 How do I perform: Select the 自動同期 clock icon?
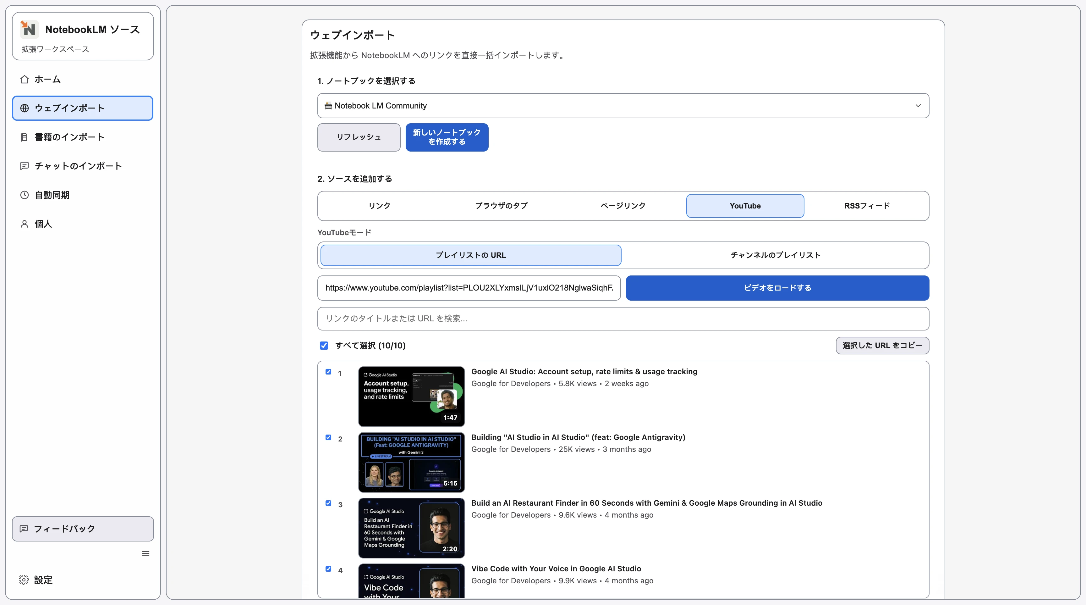click(x=24, y=195)
